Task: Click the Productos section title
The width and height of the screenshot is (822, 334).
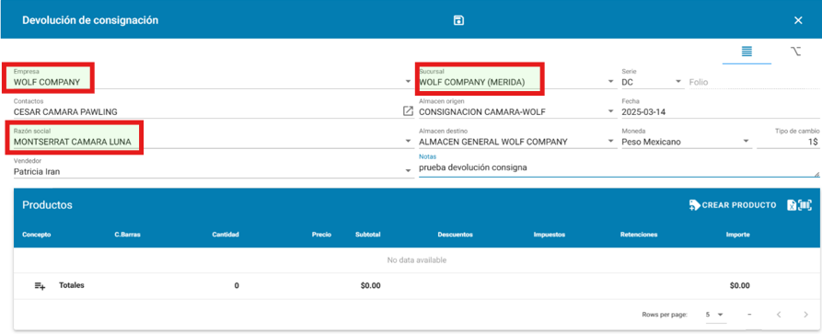Action: point(47,205)
